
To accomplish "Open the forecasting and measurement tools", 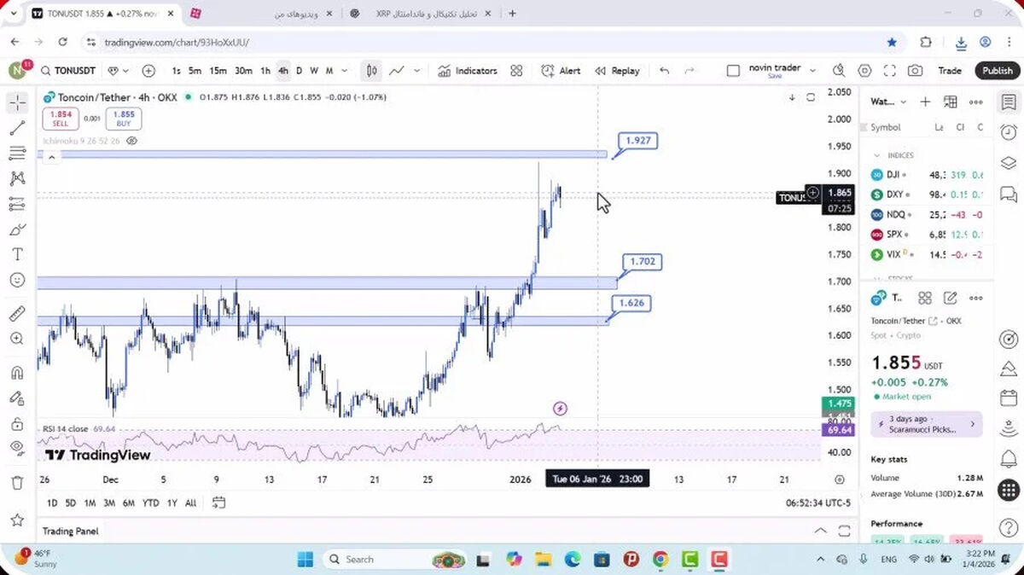I will (x=17, y=204).
